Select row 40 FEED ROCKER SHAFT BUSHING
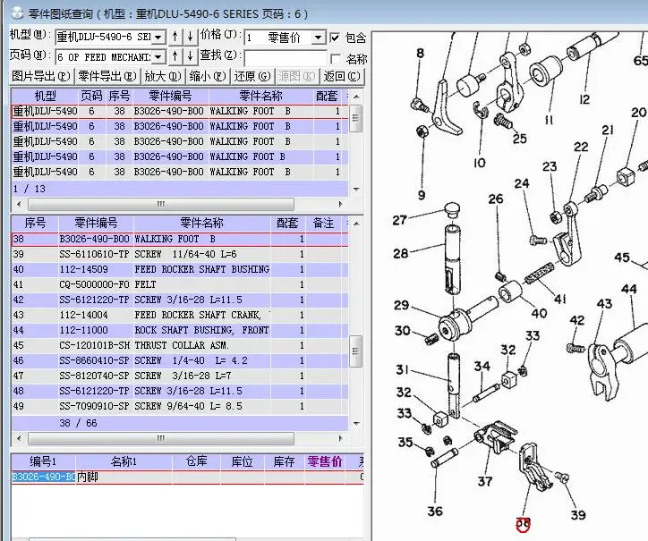 click(x=180, y=269)
